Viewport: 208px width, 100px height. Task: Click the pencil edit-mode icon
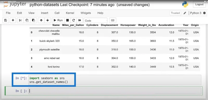(x=185, y=13)
